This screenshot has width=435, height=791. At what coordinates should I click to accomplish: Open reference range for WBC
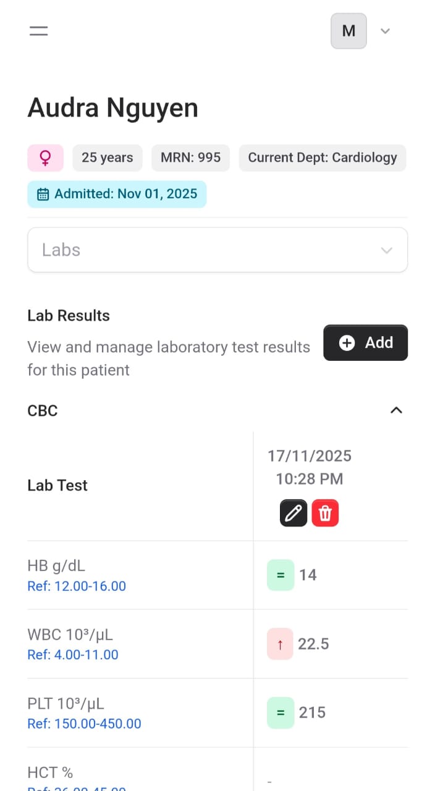pyautogui.click(x=73, y=654)
